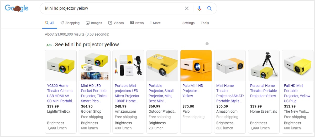Open the Portable Mini projectors accessories image
This screenshot has width=315, height=137.
pos(129,66)
